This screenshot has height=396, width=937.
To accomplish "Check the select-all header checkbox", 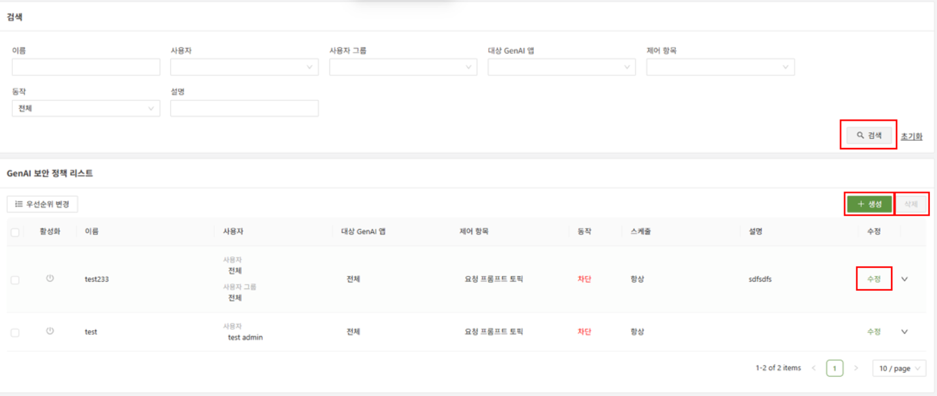I will click(x=15, y=232).
